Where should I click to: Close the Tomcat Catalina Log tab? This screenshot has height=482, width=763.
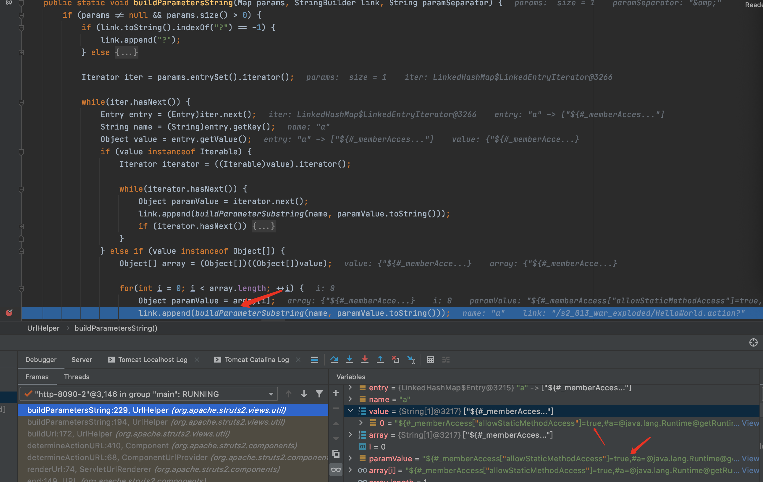298,359
